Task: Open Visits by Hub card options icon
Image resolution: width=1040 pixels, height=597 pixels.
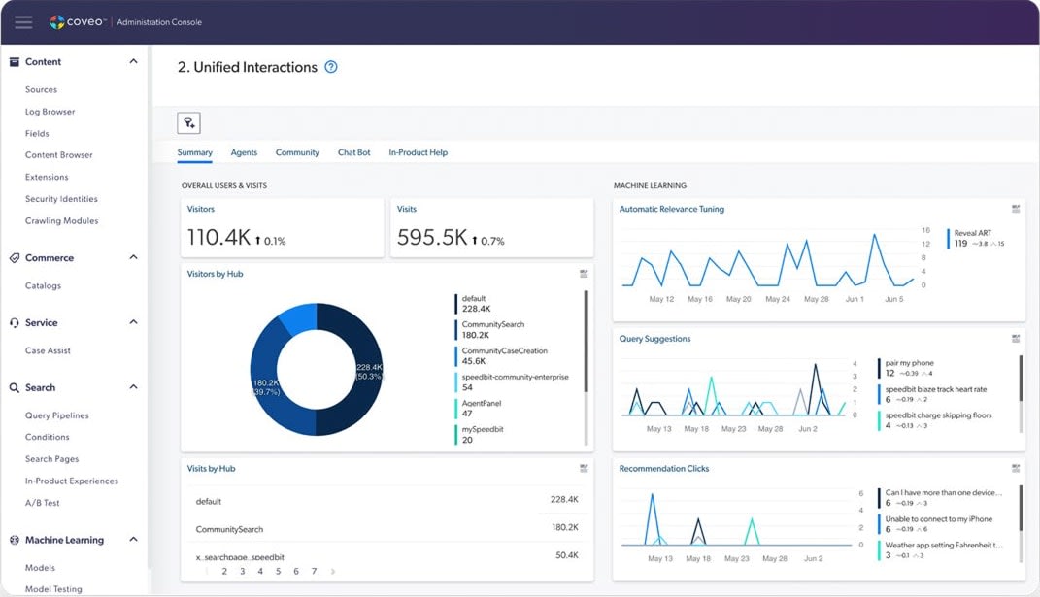Action: tap(584, 468)
